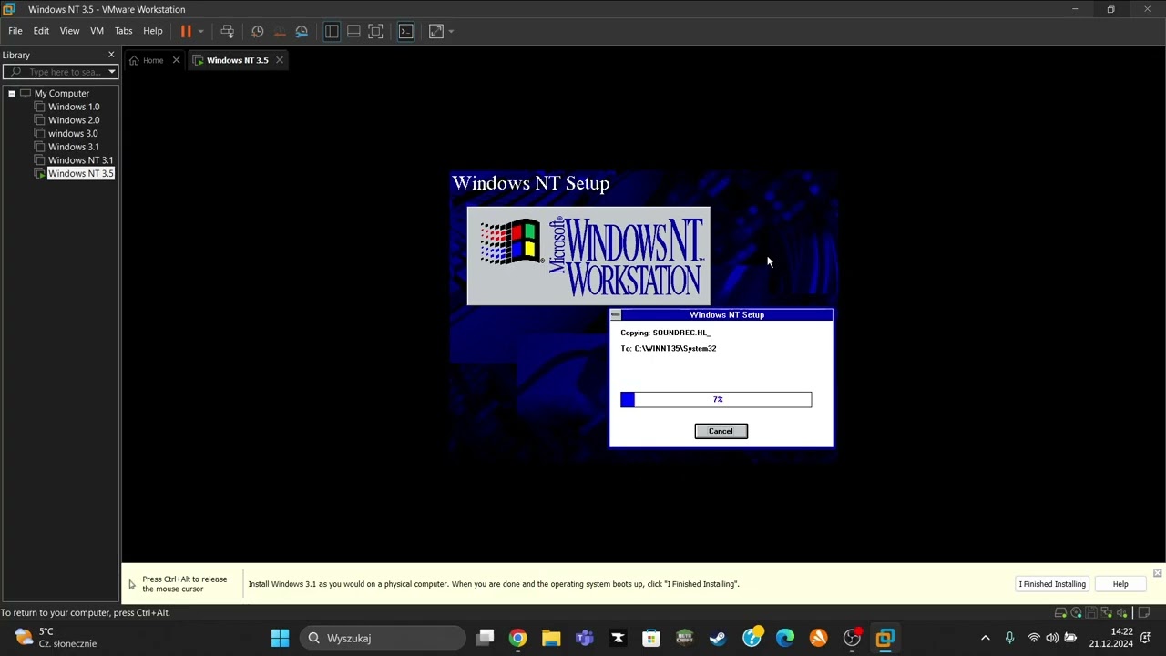
Task: Click the hard disk device status icon
Action: coord(1062,612)
